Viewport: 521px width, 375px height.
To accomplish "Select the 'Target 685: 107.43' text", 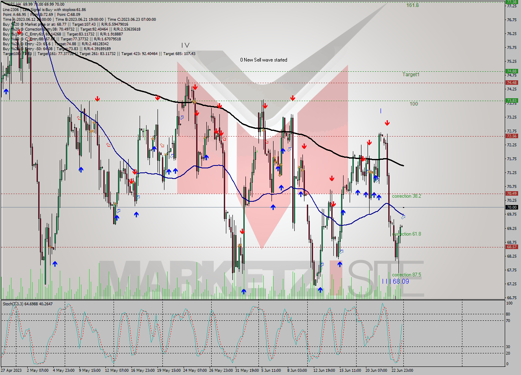I will pos(179,53).
